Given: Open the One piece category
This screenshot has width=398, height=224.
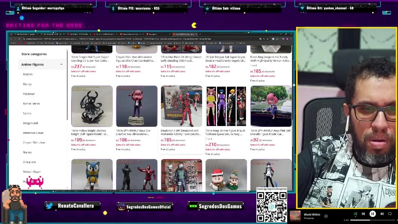Looking at the screenshot, I should (x=30, y=162).
